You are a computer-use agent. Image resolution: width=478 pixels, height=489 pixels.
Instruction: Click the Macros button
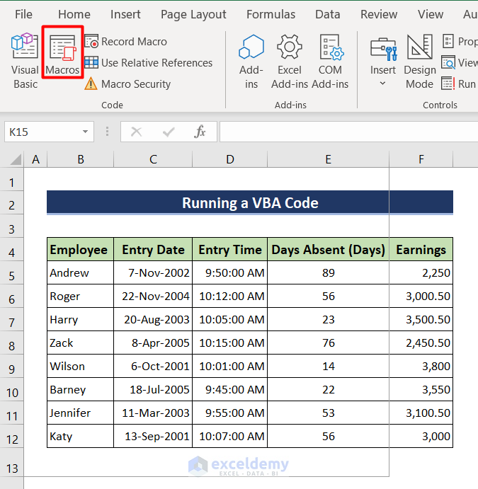coord(62,53)
